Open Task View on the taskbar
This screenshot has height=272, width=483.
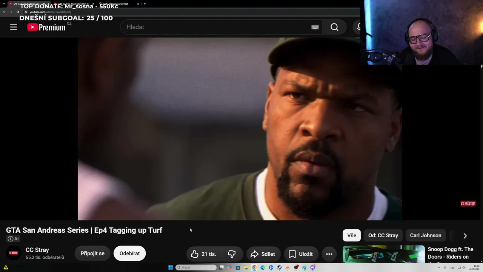[222, 267]
